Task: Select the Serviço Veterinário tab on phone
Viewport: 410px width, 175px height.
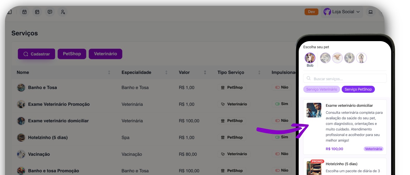Action: 322,89
